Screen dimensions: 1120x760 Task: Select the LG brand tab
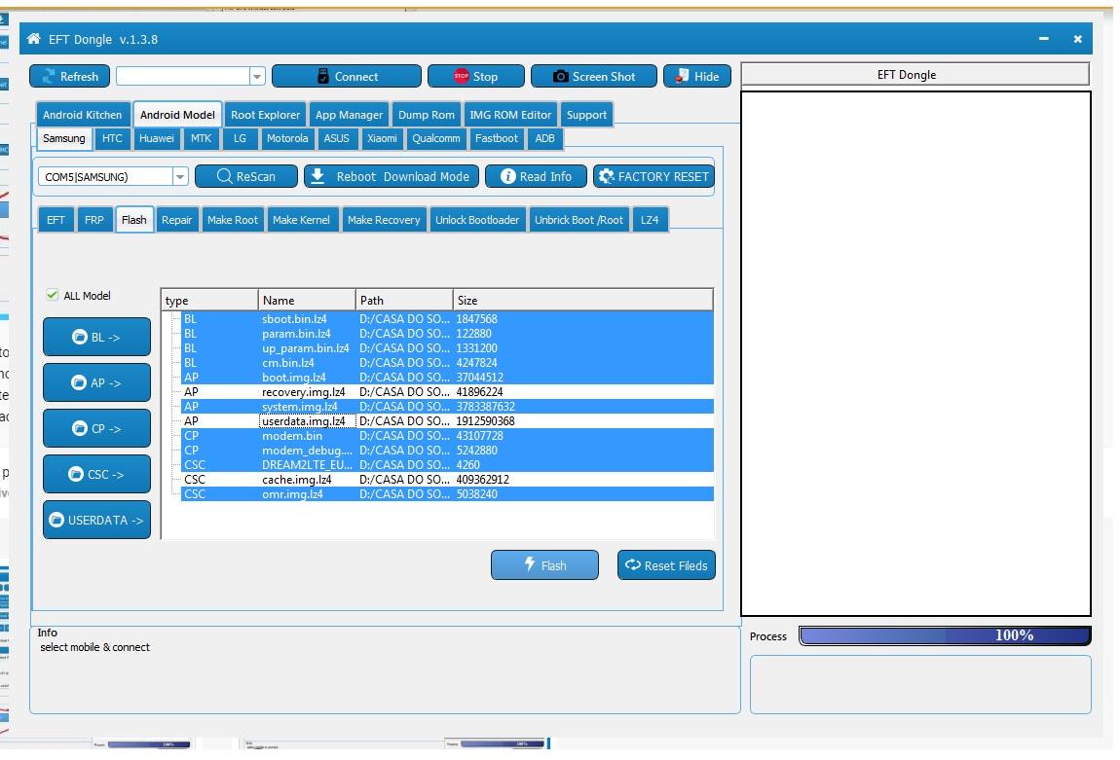click(x=240, y=138)
